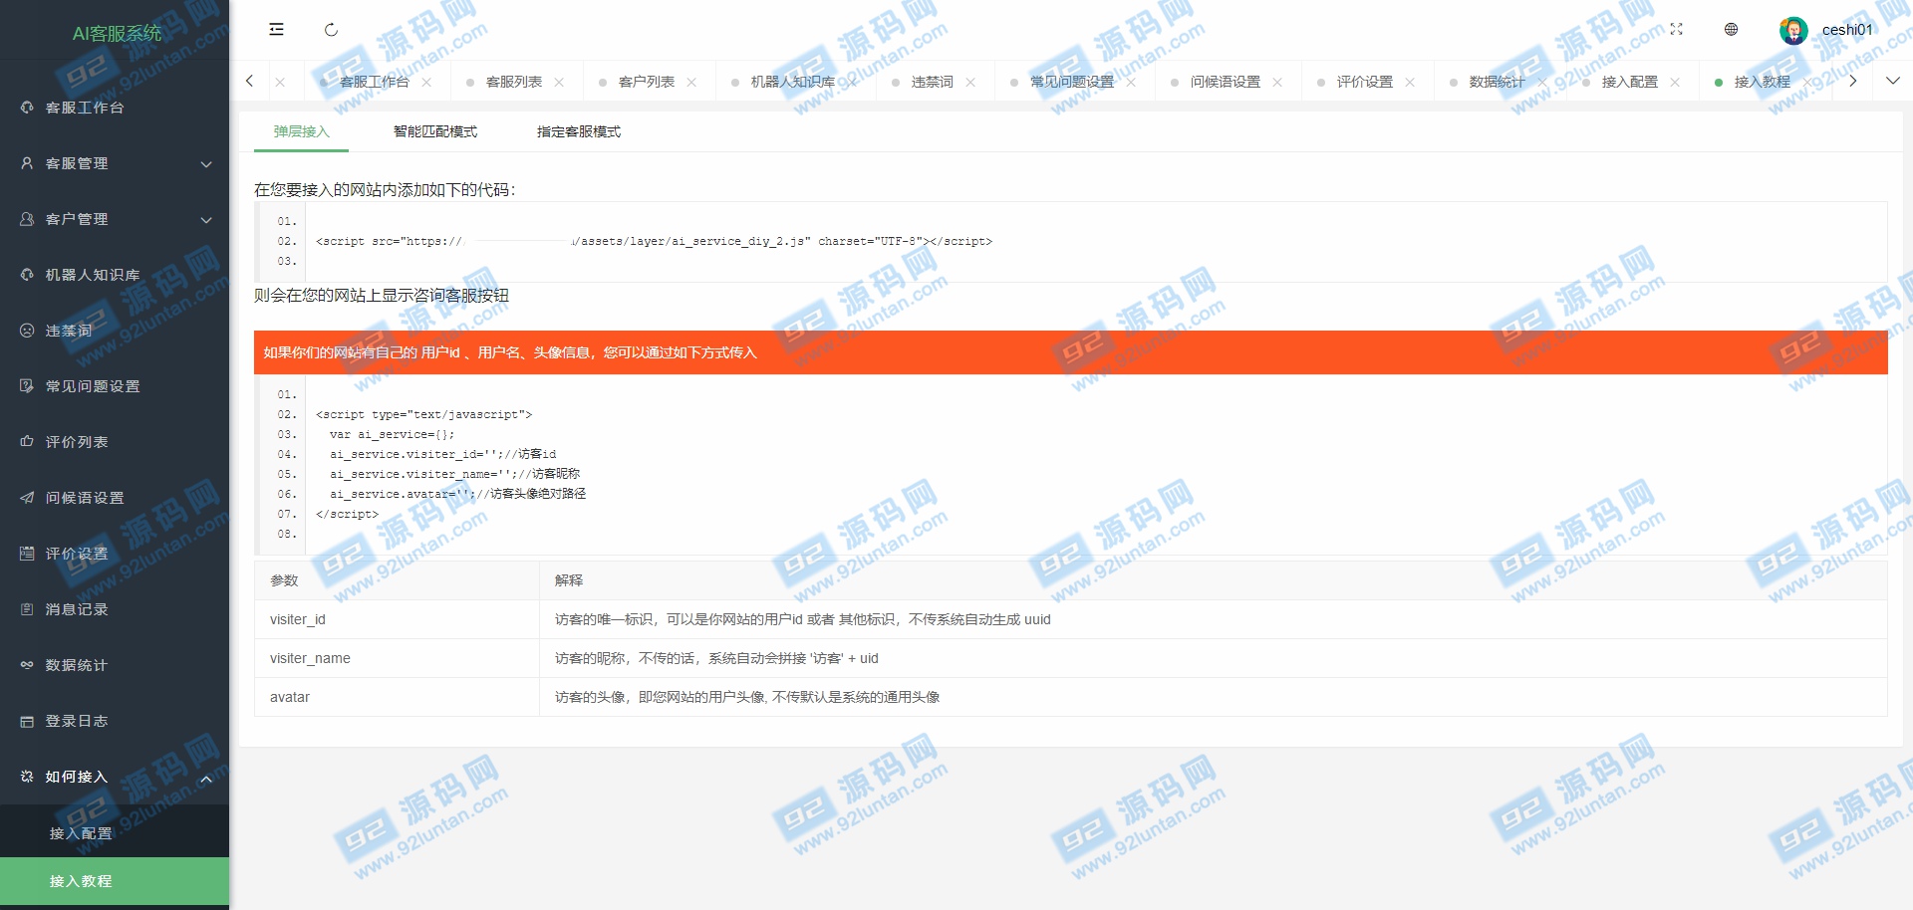Open 违禁词 in the sidebar
Viewport: 1913px width, 910px height.
click(115, 331)
